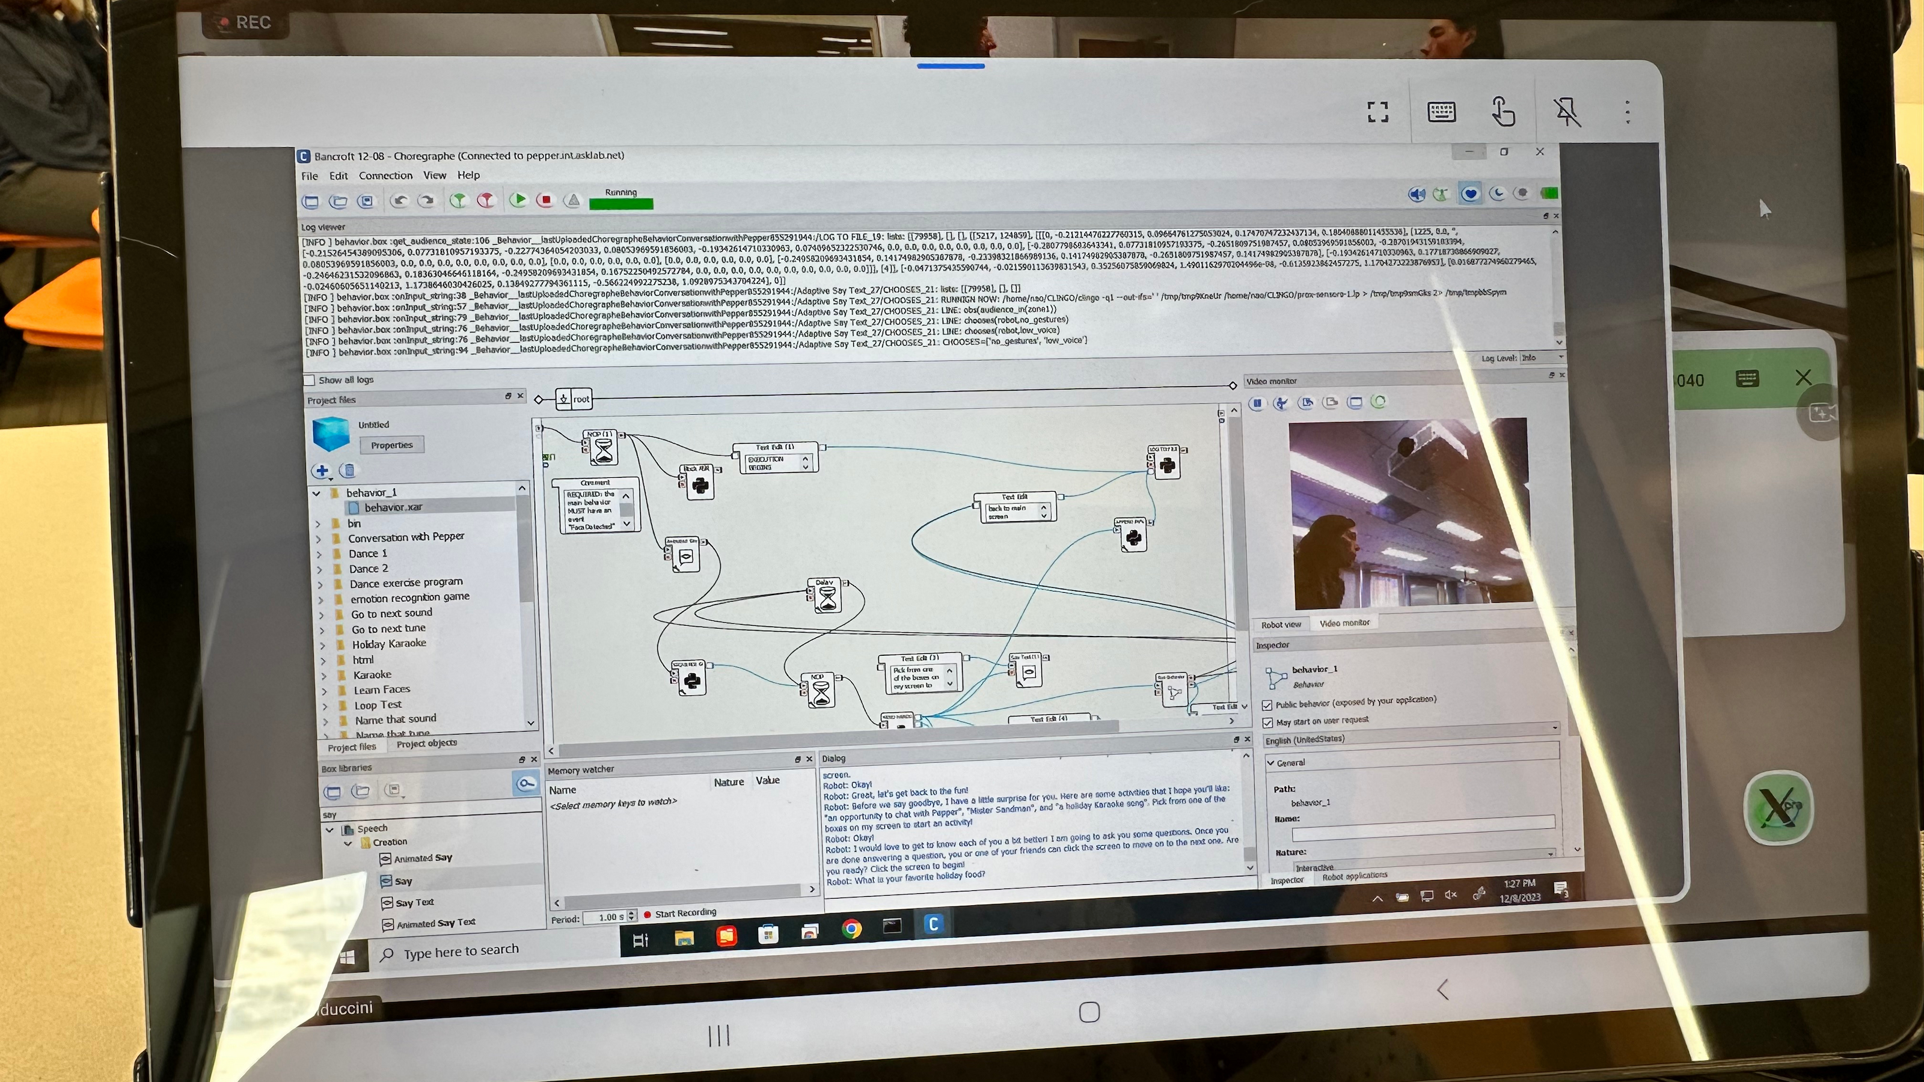The width and height of the screenshot is (1924, 1082).
Task: Open File Explorer from the taskbar
Action: [684, 937]
